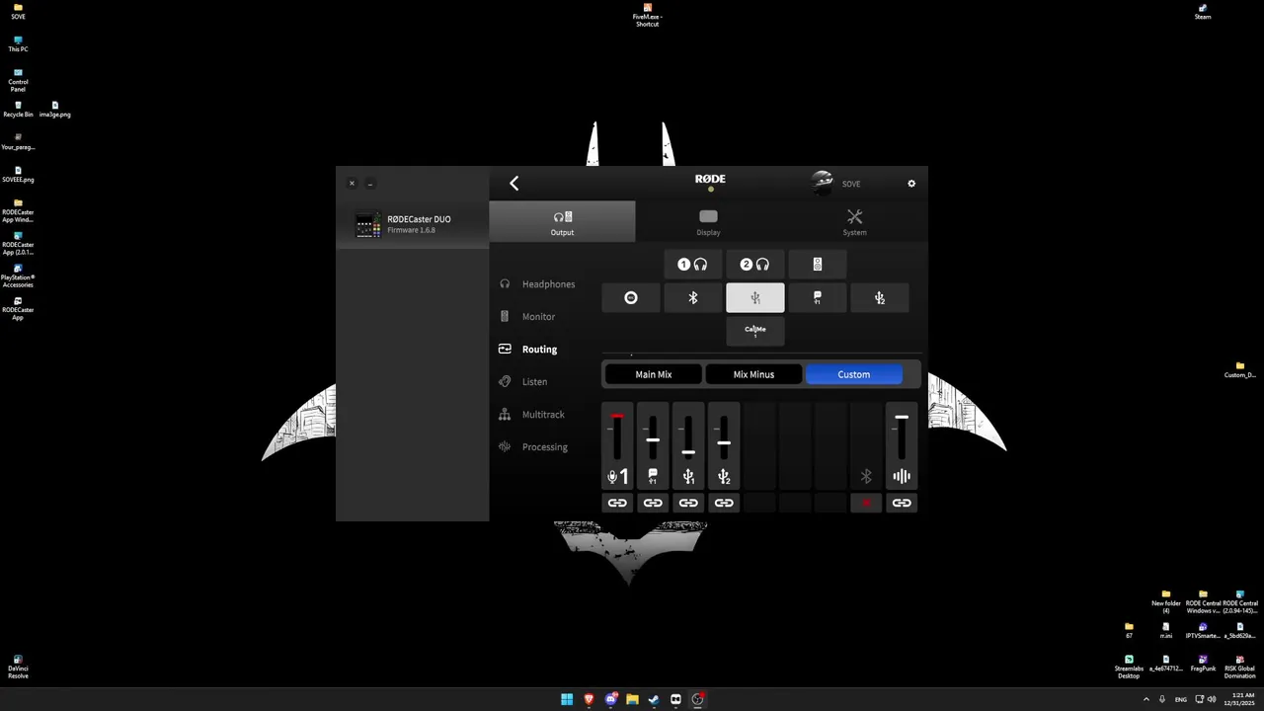The height and width of the screenshot is (711, 1264).
Task: Click the USB Chat channel icon
Action: 653,477
